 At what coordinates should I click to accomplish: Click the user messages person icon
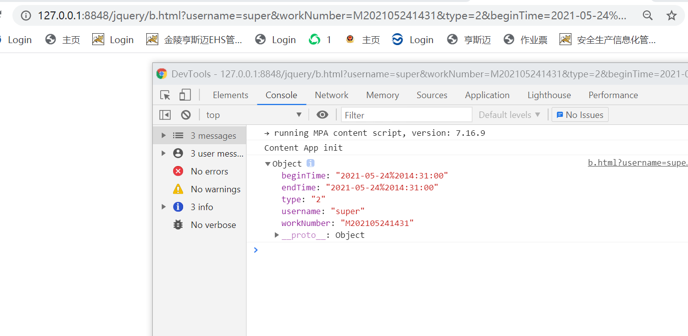point(178,153)
